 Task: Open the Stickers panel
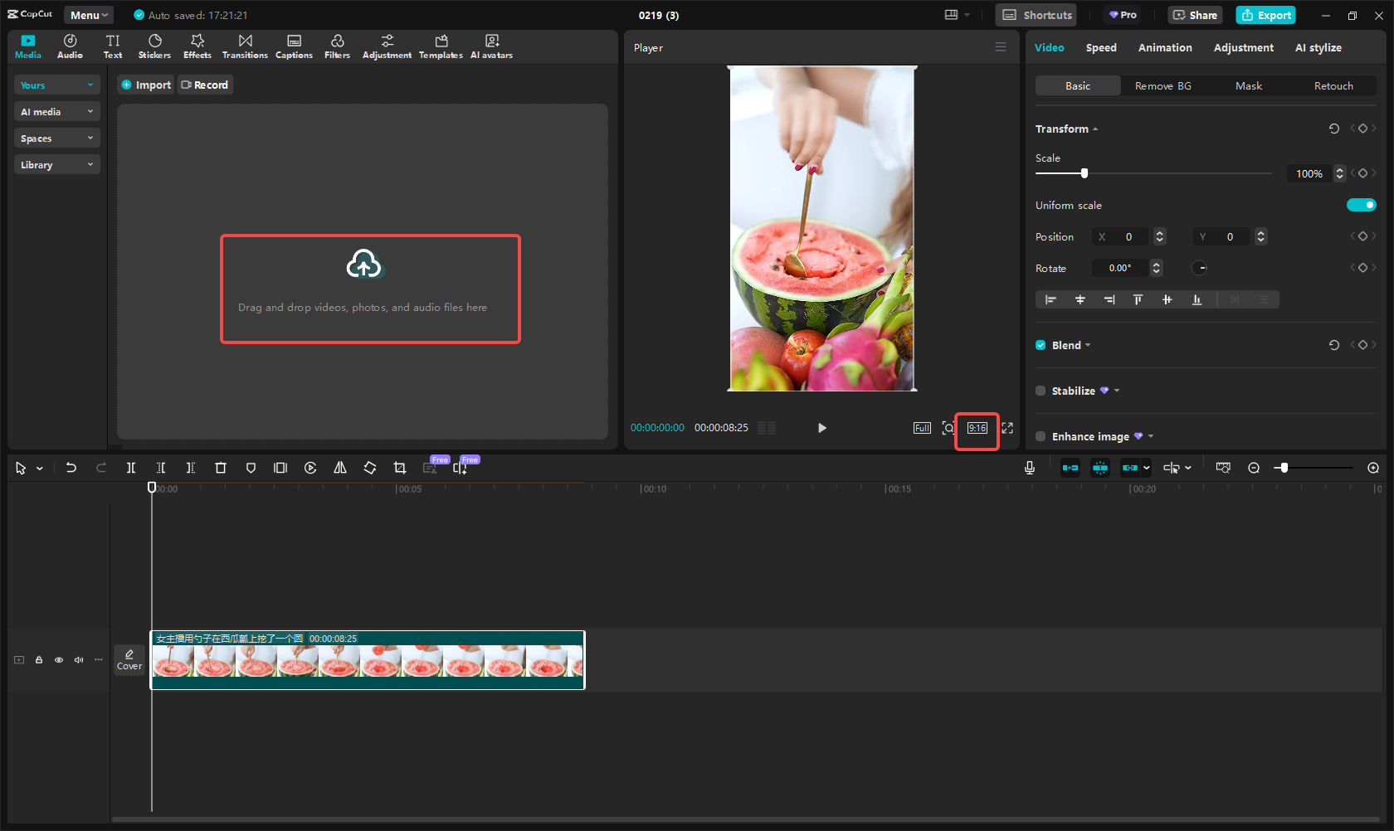point(154,46)
